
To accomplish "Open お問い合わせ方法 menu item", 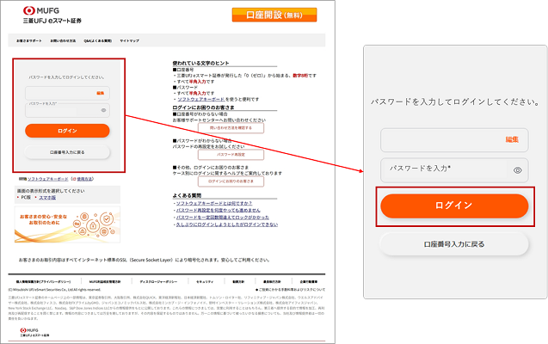I will pyautogui.click(x=62, y=40).
